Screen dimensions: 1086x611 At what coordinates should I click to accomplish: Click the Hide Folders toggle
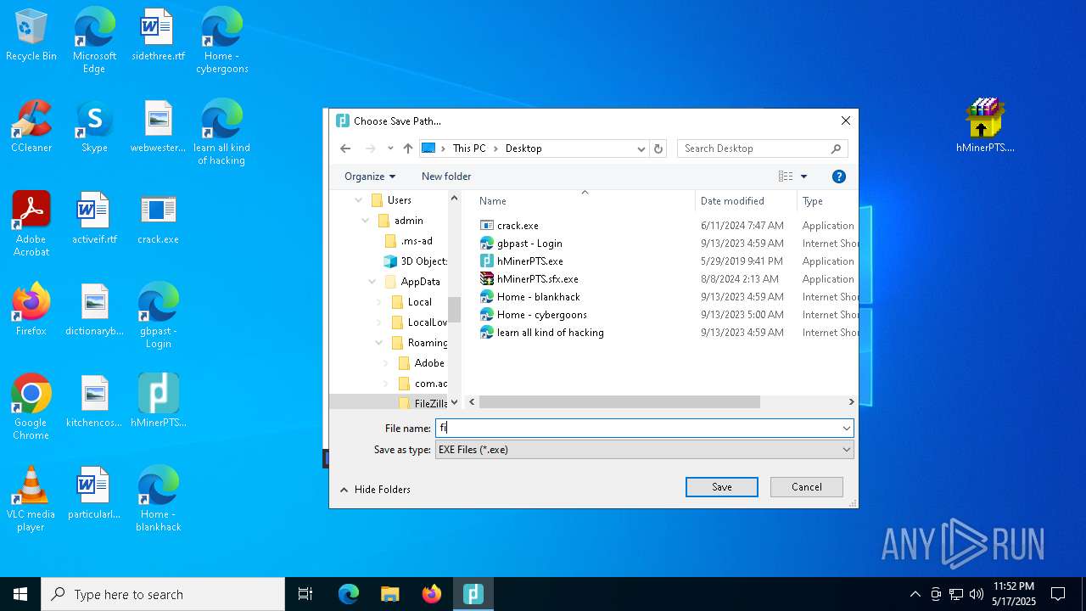[375, 490]
